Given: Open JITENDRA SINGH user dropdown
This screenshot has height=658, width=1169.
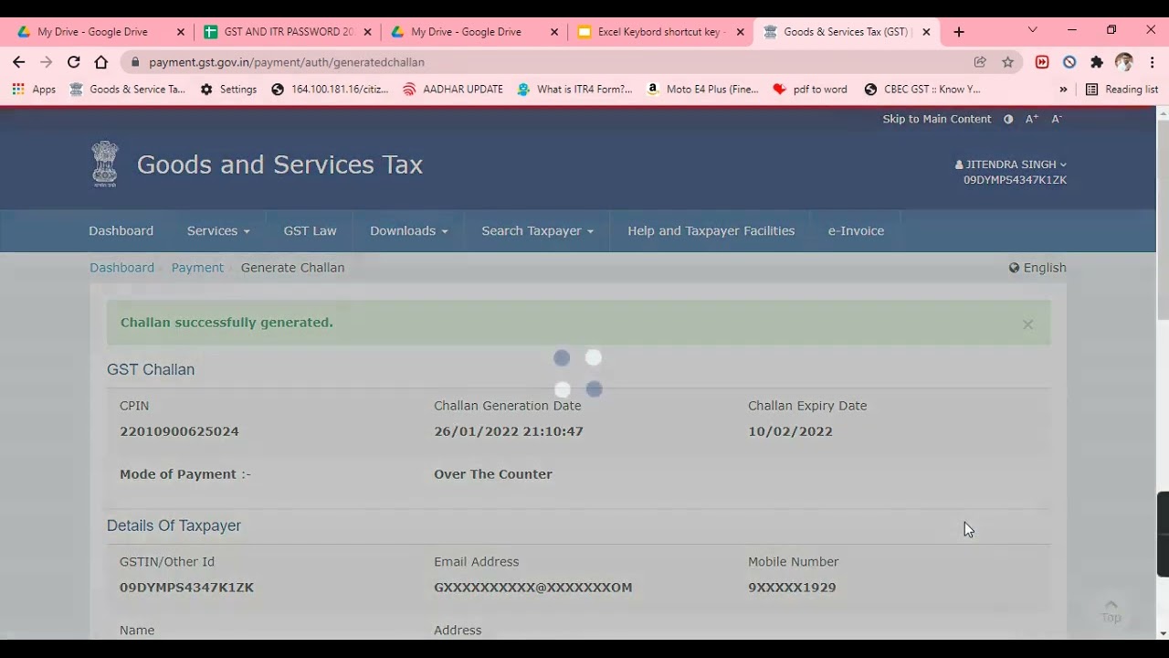Looking at the screenshot, I should [x=1011, y=164].
